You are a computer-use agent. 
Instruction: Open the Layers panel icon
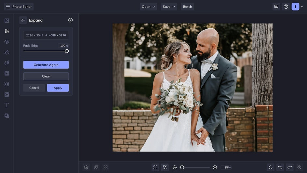(x=87, y=167)
